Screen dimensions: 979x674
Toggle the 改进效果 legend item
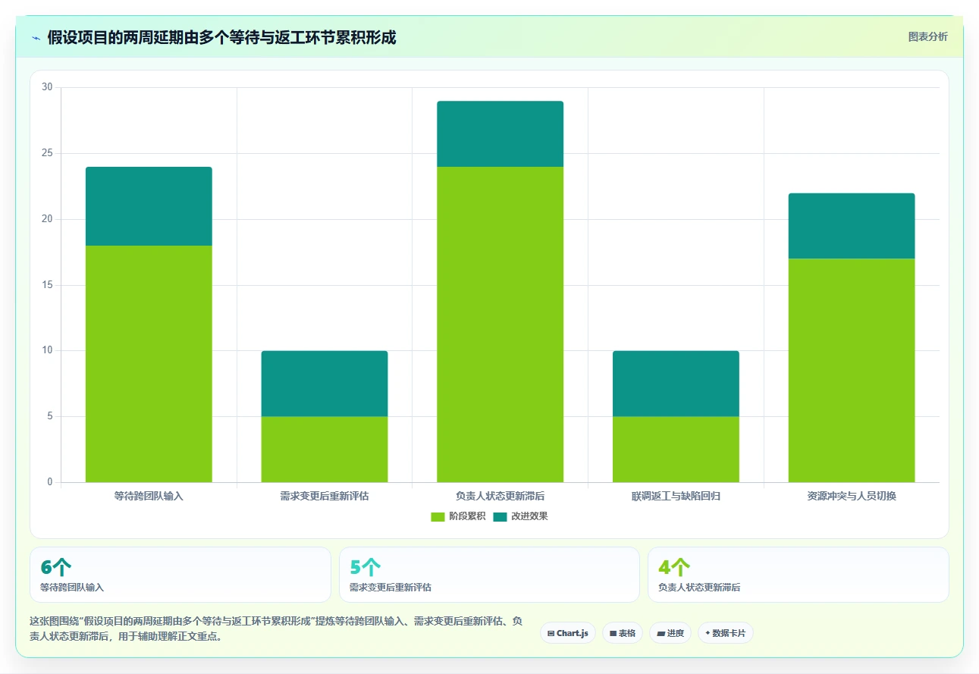(x=520, y=516)
